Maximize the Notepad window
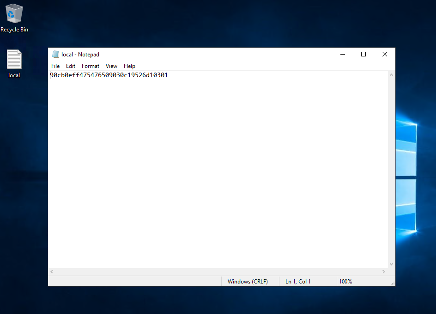The width and height of the screenshot is (436, 314). pos(363,54)
